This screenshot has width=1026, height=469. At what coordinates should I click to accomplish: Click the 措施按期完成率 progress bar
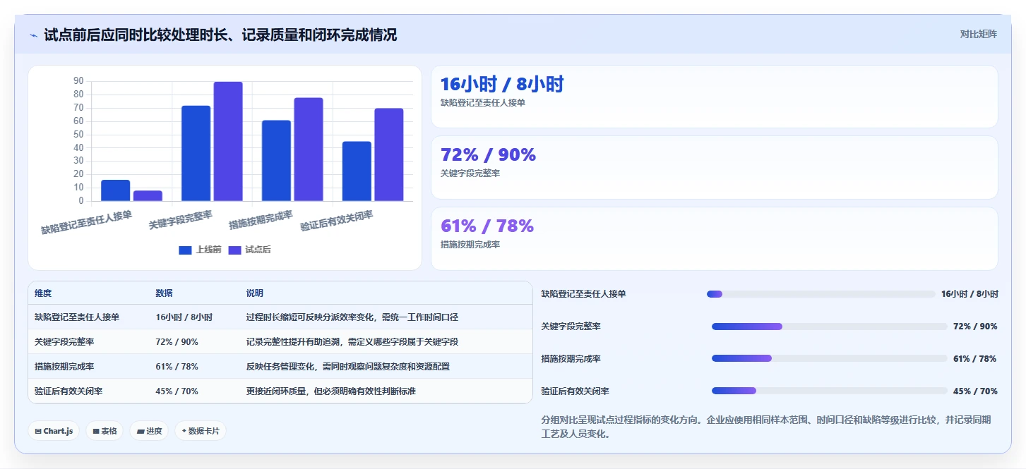[830, 359]
